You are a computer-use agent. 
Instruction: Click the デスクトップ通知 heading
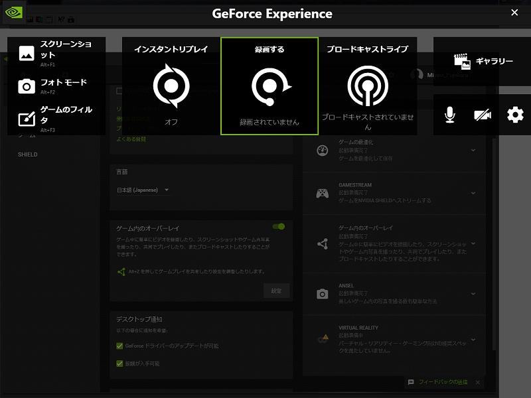(x=139, y=320)
